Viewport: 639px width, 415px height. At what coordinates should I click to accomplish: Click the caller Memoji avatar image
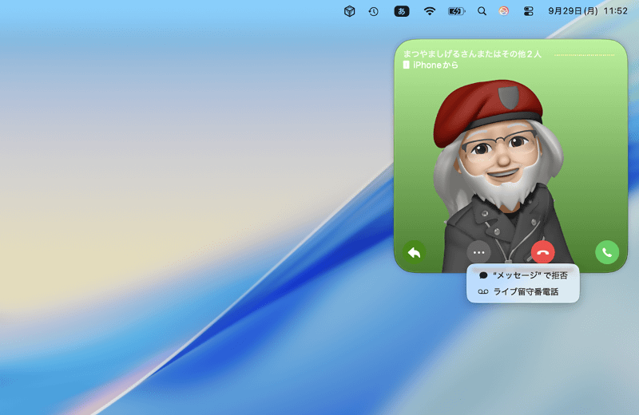504,175
